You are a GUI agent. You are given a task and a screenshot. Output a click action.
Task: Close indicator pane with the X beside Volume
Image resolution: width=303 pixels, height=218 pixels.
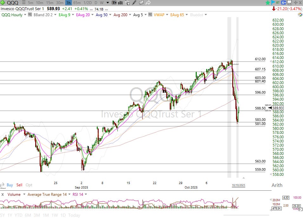coord(3,195)
